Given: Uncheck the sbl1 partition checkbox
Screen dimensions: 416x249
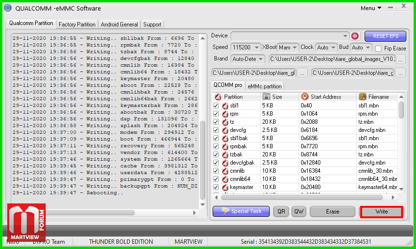Looking at the screenshot, I should [x=215, y=106].
